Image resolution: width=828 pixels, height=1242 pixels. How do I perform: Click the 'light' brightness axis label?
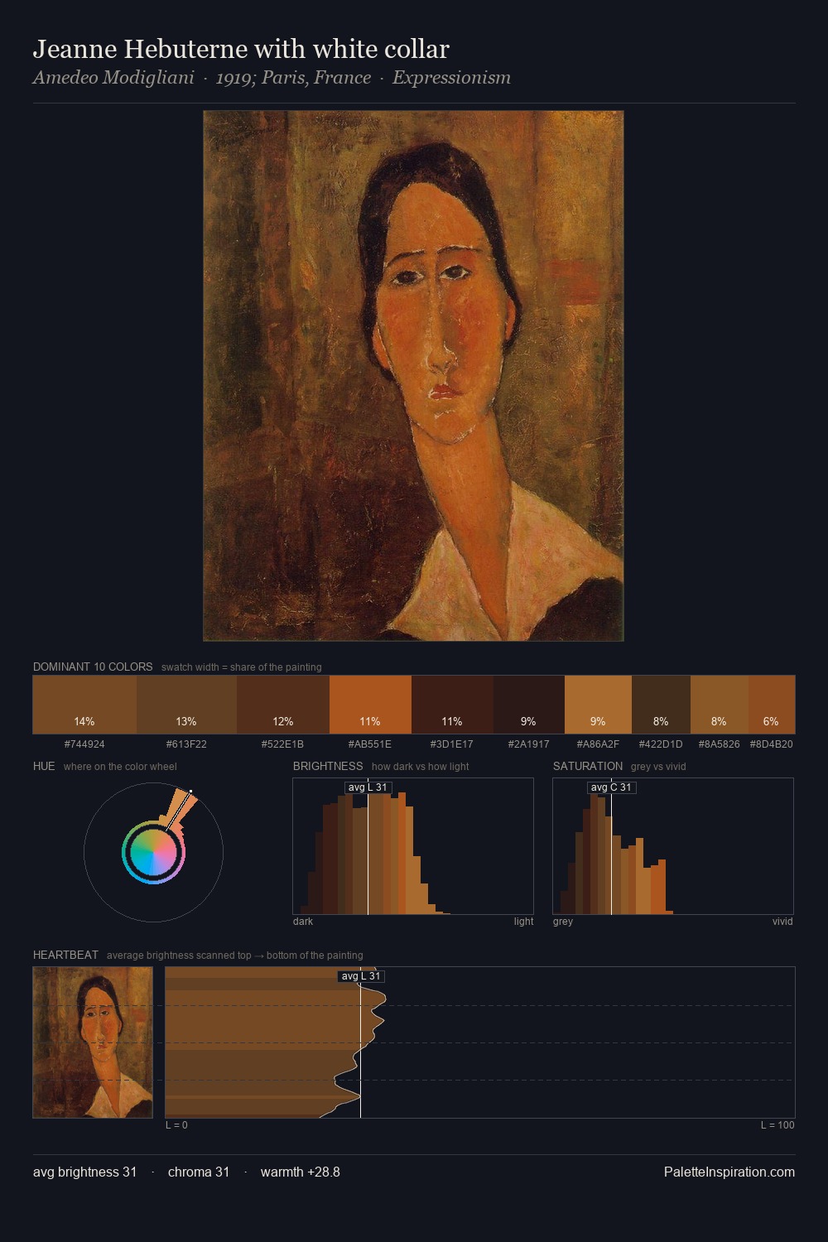click(523, 922)
